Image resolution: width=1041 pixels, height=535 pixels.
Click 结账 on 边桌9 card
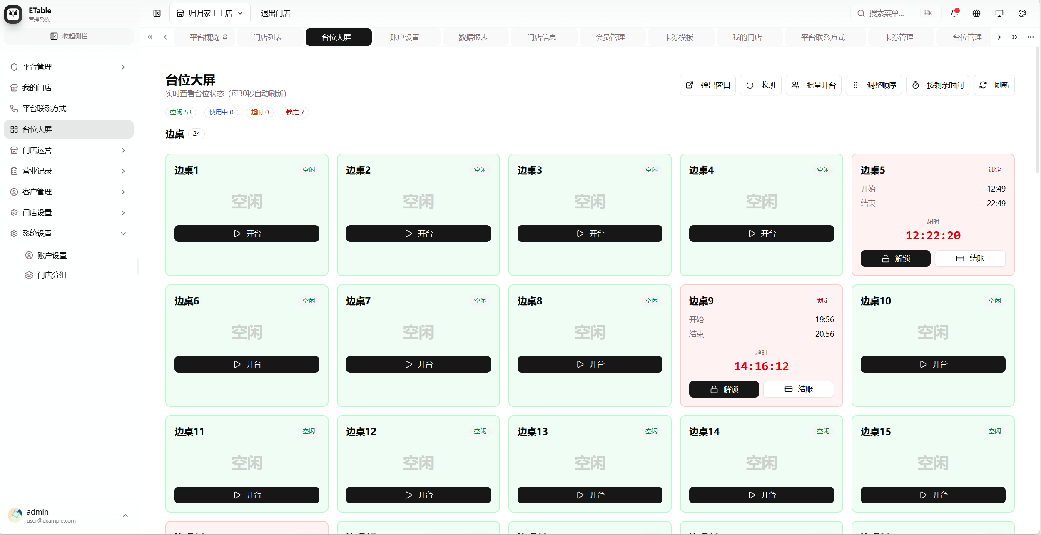[x=799, y=389]
